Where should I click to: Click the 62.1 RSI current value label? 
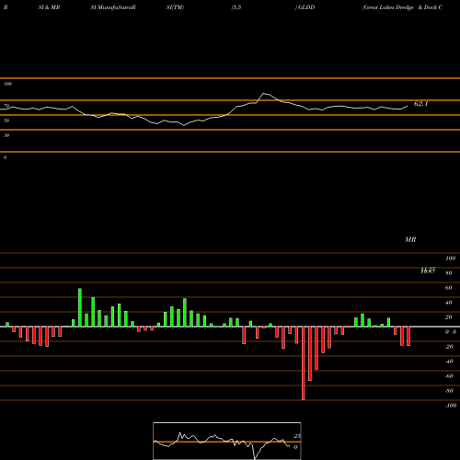(x=420, y=104)
